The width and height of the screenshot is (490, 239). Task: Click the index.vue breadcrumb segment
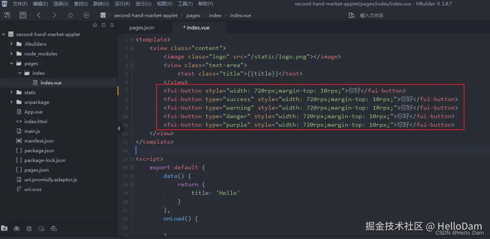pos(240,15)
